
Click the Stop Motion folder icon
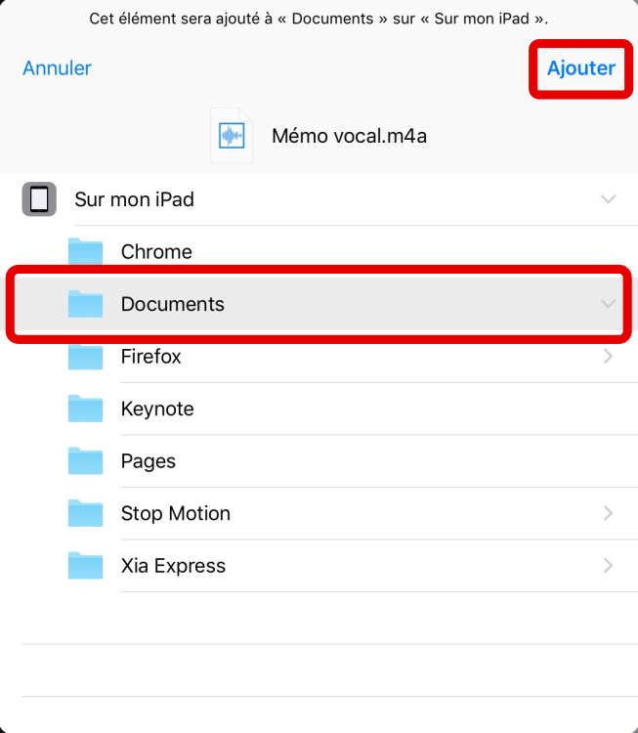(86, 513)
